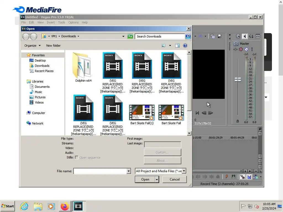Screen dimensions: 283x212
Task: Click the overlays grid icon in preview
Action: coord(200,36)
